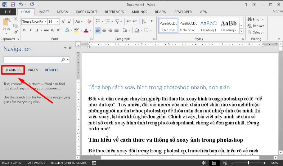The image size is (283, 166).
Task: Click the Format Painter icon
Action: click(16, 31)
